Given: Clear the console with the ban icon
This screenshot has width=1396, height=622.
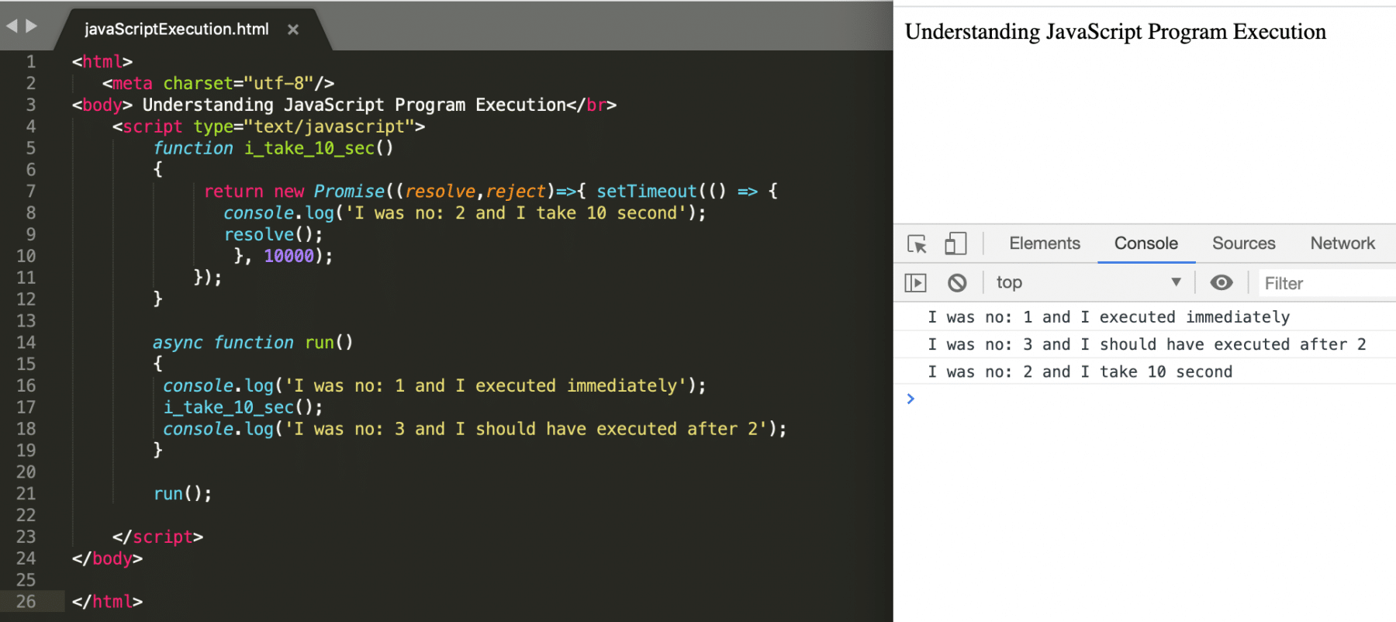Looking at the screenshot, I should [957, 283].
